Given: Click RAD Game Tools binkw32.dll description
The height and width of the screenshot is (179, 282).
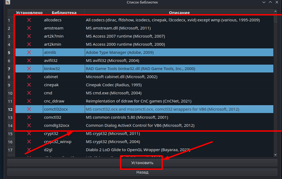Looking at the screenshot, I should (140, 69).
